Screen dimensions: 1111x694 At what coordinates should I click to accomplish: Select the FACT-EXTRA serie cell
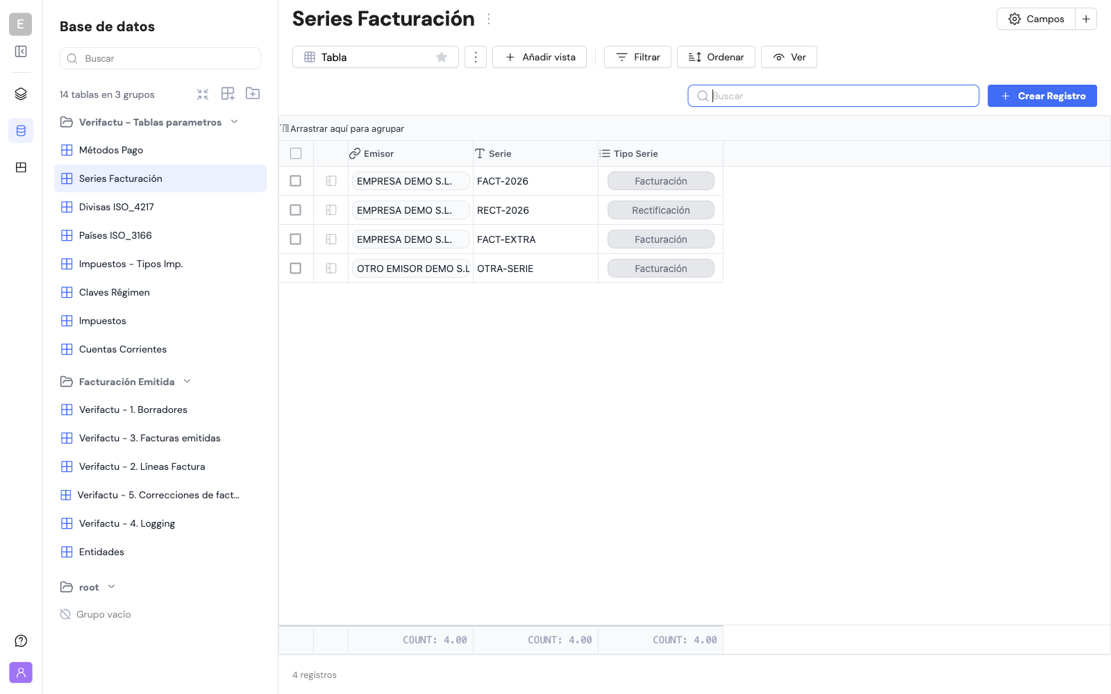(535, 239)
